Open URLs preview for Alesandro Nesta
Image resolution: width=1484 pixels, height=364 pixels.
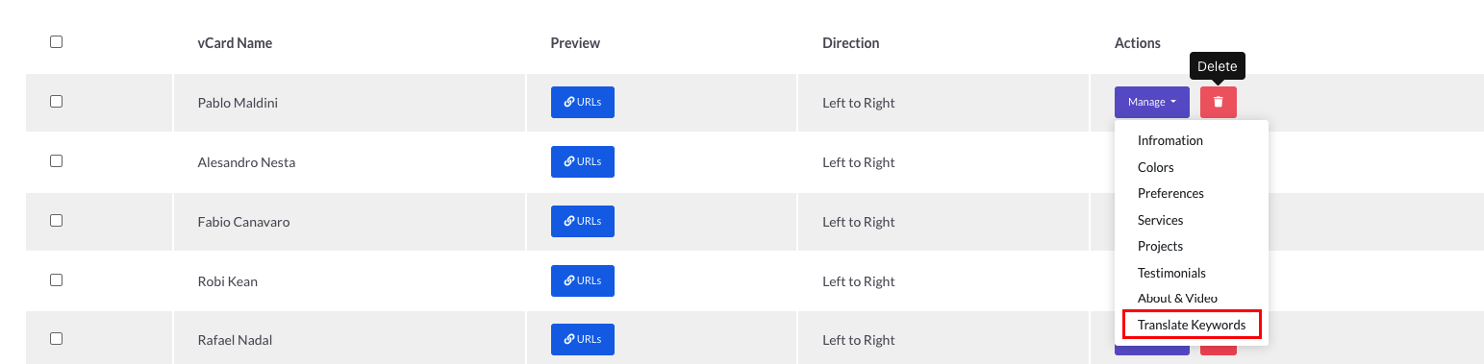582,161
